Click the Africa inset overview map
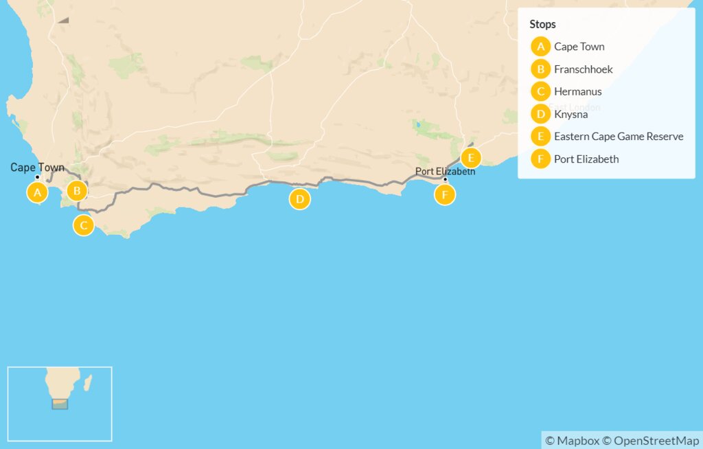Image resolution: width=703 pixels, height=449 pixels. (60, 404)
